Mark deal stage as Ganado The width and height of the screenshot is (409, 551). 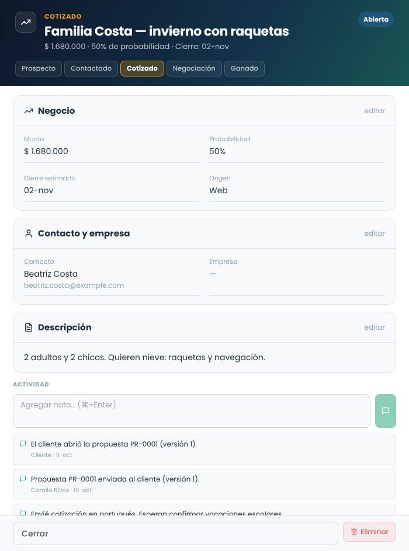pyautogui.click(x=244, y=68)
